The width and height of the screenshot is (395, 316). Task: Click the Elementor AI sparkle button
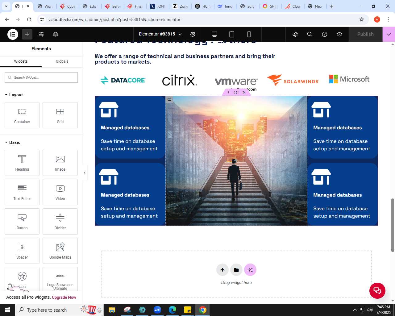coord(250,270)
